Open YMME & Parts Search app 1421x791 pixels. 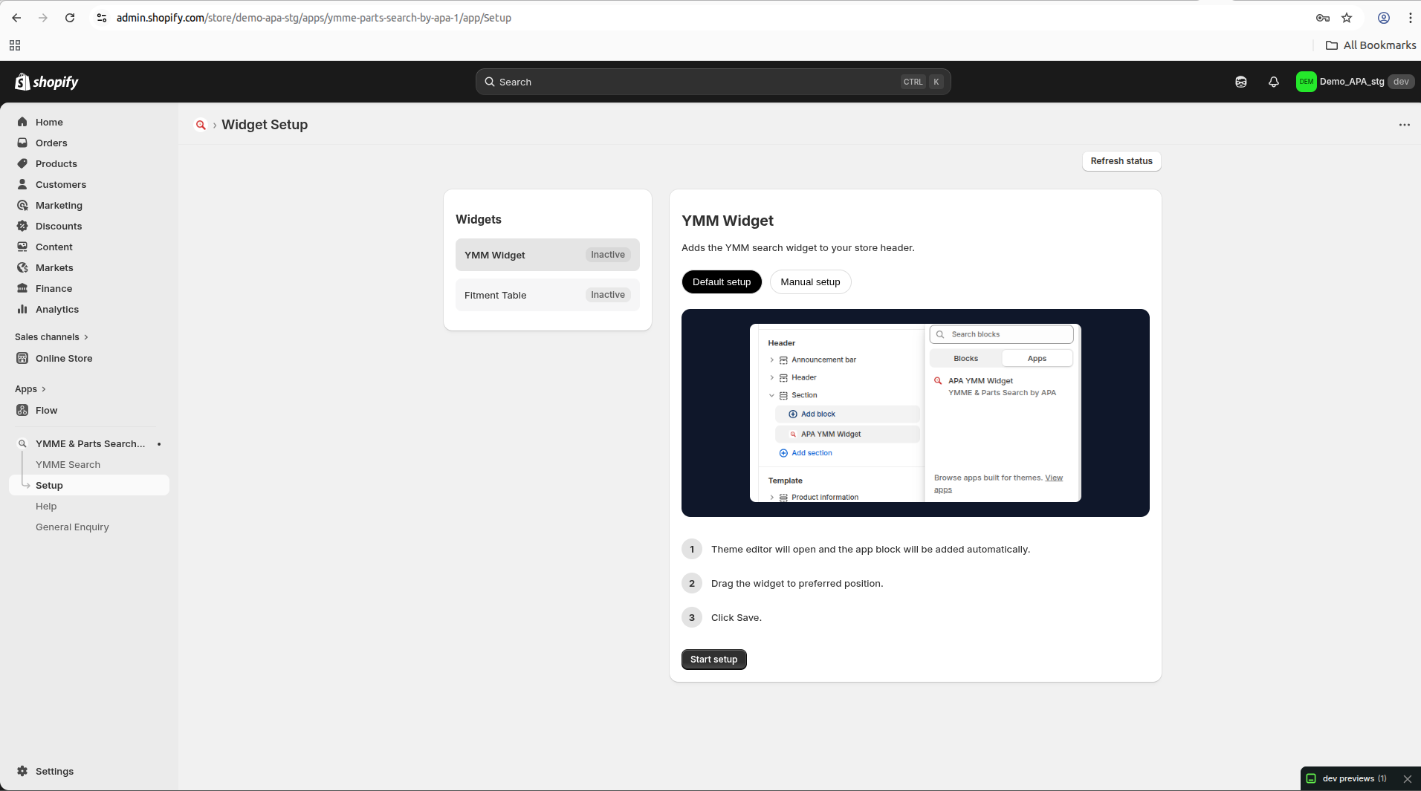tap(90, 443)
